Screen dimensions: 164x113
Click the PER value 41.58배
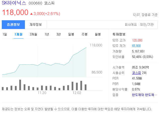pyautogui.click(x=137, y=78)
